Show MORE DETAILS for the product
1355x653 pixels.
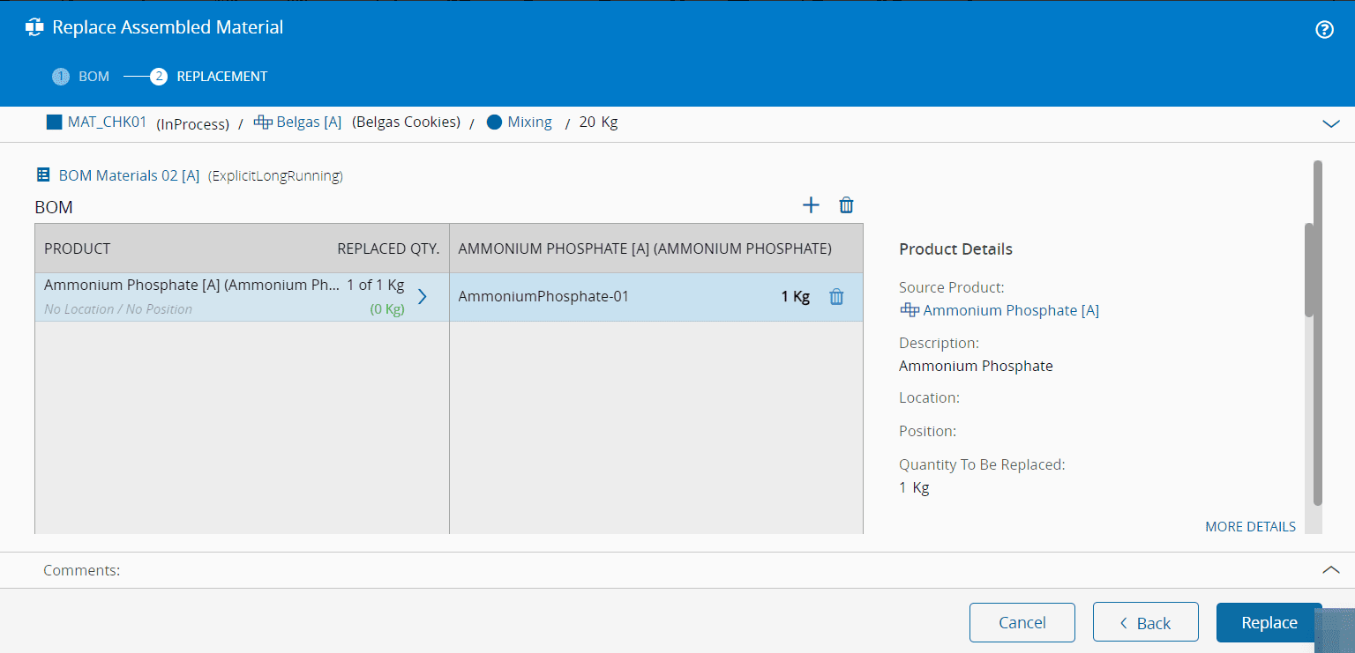pos(1250,527)
